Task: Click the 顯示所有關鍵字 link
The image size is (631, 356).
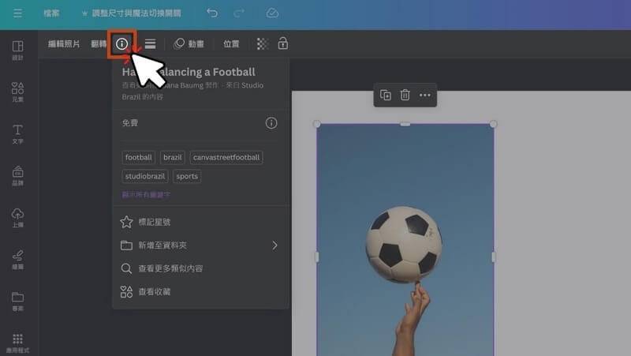Action: tap(146, 194)
